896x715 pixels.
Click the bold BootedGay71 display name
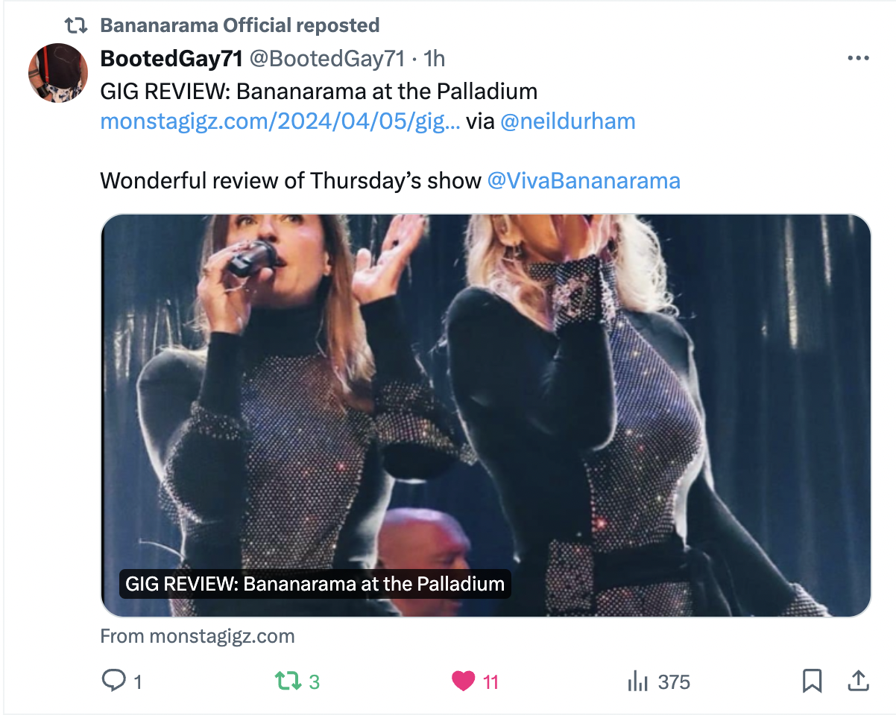[171, 59]
